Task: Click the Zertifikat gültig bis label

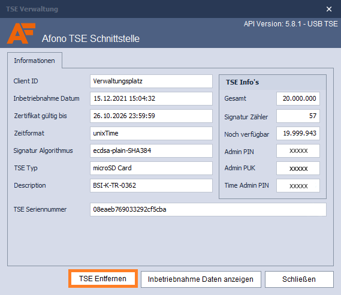Action: (40, 116)
